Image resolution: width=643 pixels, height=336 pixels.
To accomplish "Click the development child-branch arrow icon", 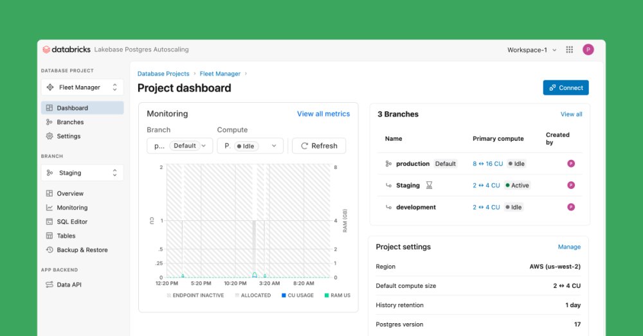I will [x=388, y=207].
